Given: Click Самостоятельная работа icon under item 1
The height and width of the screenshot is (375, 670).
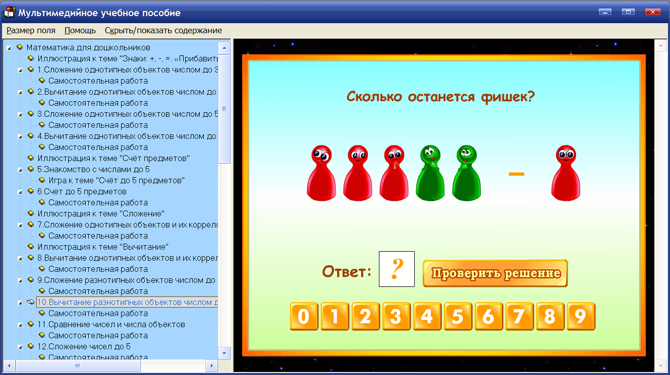Looking at the screenshot, I should [42, 81].
